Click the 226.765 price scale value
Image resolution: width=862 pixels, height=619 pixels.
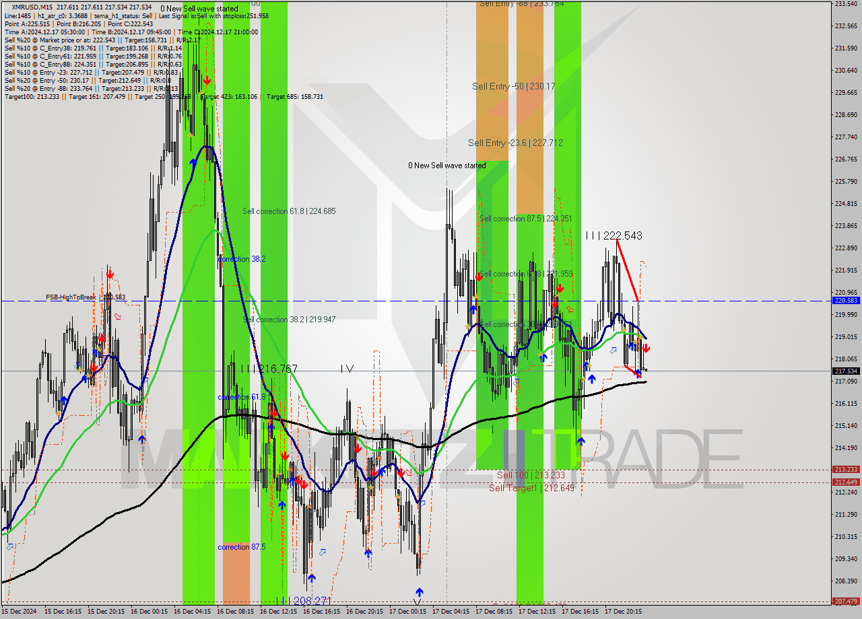coord(846,159)
